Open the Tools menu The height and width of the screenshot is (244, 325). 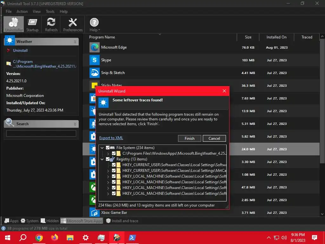[50, 11]
